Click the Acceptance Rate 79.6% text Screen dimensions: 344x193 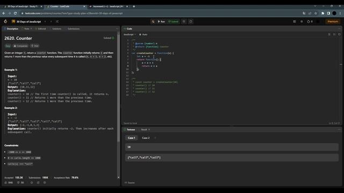pos(66,177)
